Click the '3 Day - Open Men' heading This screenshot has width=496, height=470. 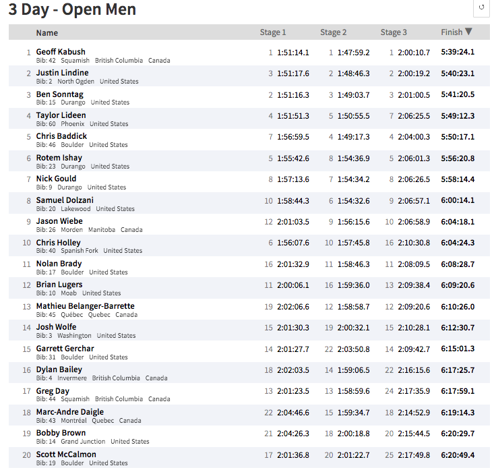point(72,9)
